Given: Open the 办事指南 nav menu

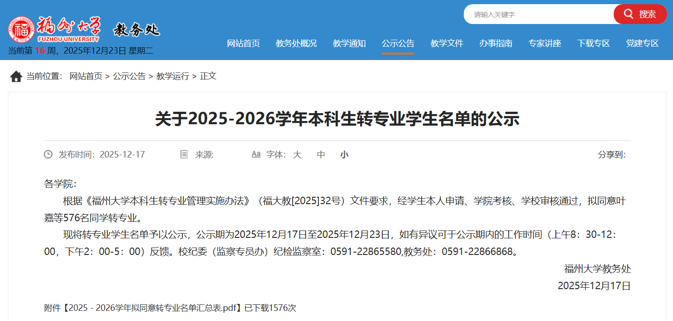Looking at the screenshot, I should (x=496, y=43).
